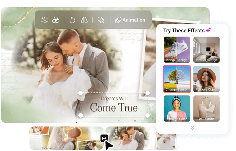Select the 'Dreams Will' text
This screenshot has width=236, height=151.
point(114,99)
